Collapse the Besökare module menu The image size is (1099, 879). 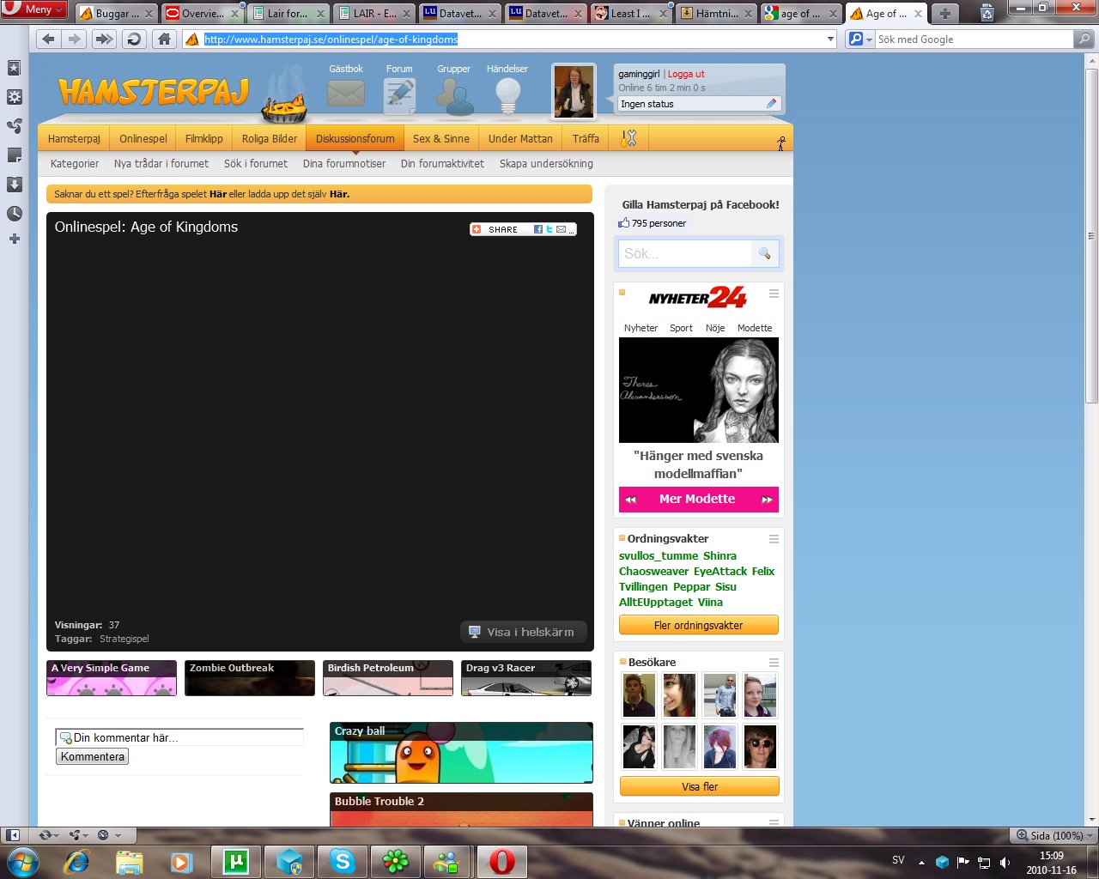[x=774, y=663]
